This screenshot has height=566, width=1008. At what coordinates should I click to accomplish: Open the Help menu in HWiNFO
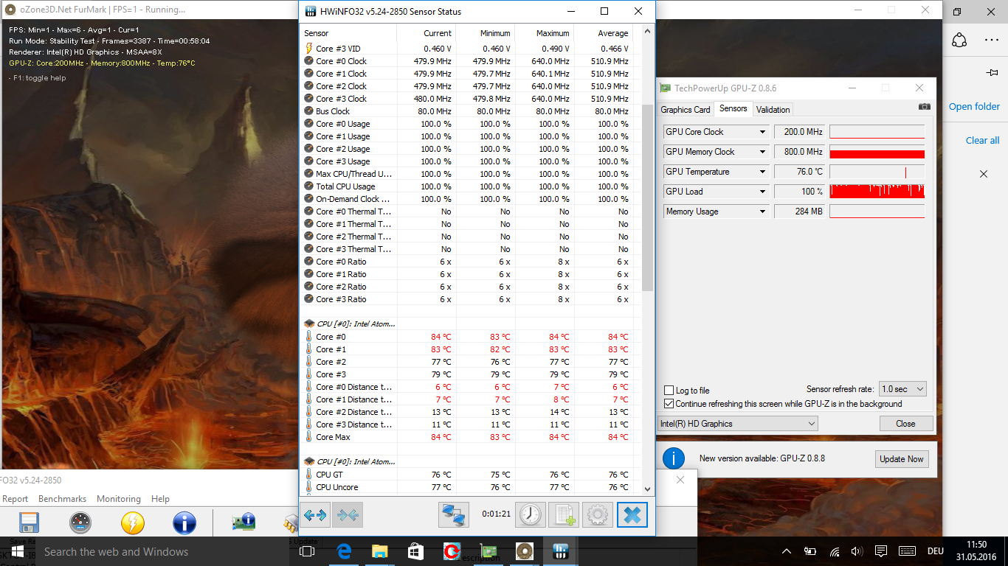coord(160,499)
